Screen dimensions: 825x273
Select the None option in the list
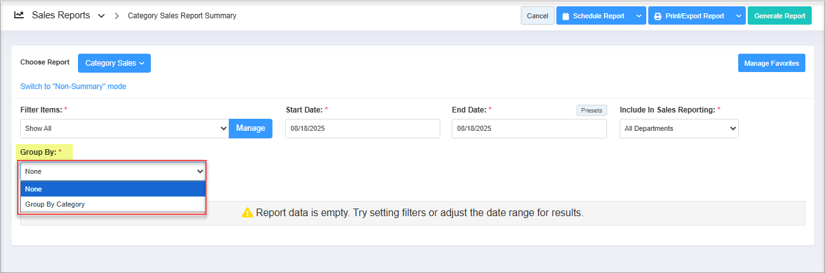click(113, 189)
